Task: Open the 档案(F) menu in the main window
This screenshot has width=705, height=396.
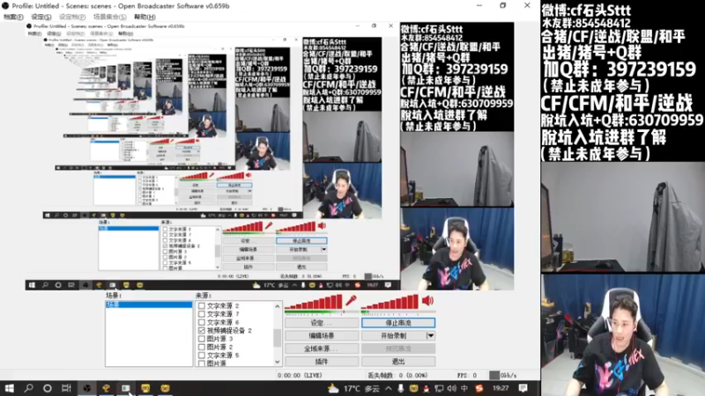Action: pyautogui.click(x=13, y=17)
